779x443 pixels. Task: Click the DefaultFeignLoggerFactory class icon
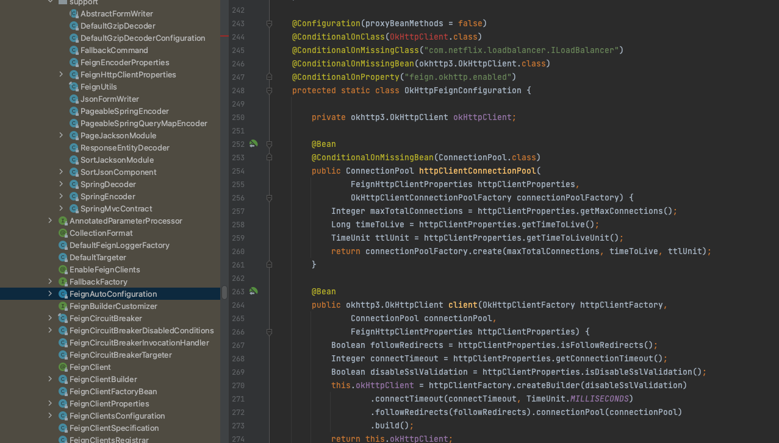coord(63,245)
